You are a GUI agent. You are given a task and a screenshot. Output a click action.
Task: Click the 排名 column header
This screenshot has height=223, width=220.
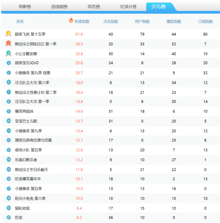[20, 21]
